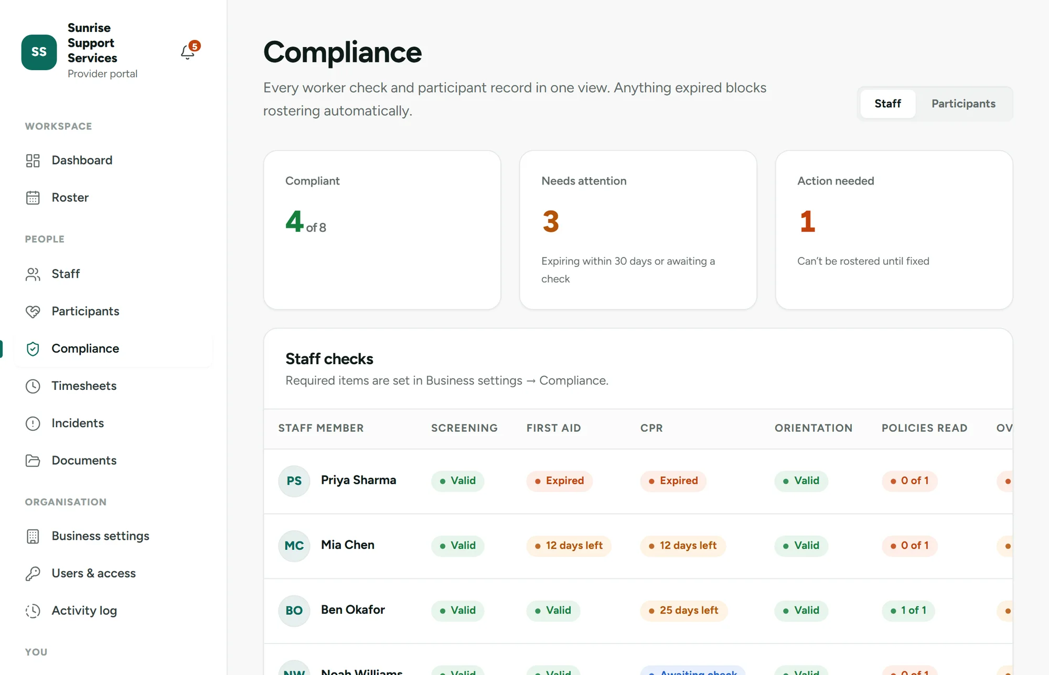Screen dimensions: 1049x675
Task: Click the Ben Okafor name in table
Action: (353, 610)
